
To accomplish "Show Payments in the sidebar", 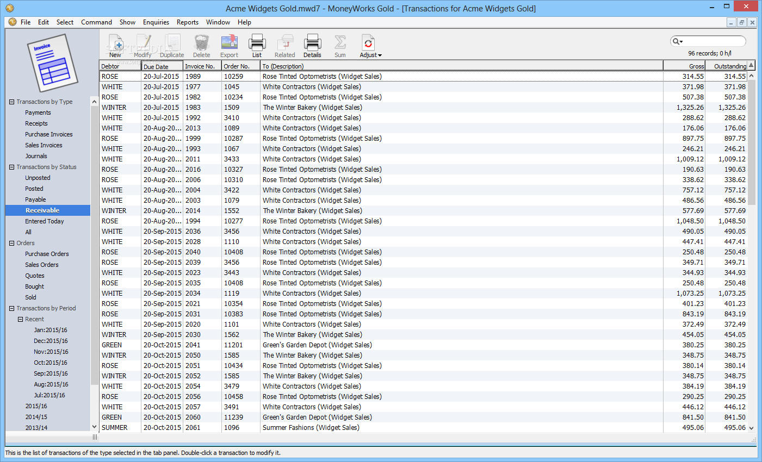I will click(38, 113).
